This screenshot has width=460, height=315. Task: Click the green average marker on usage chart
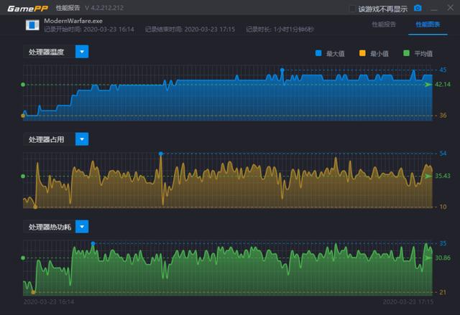23,177
